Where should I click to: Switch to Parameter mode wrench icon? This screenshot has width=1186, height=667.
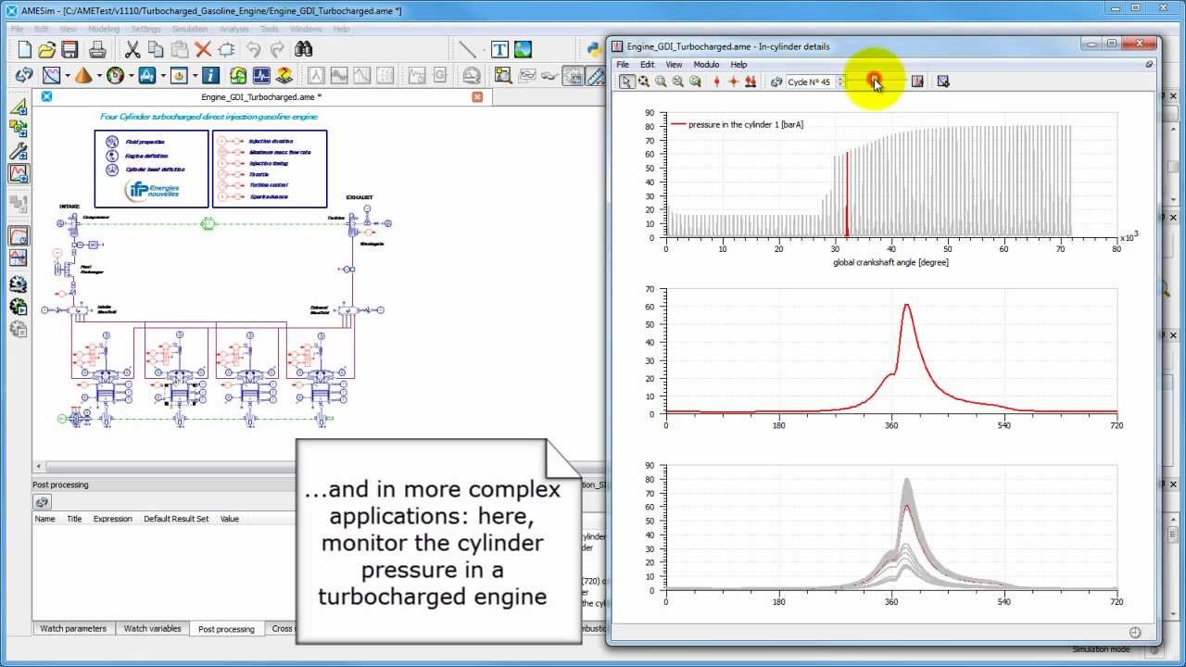tap(19, 152)
